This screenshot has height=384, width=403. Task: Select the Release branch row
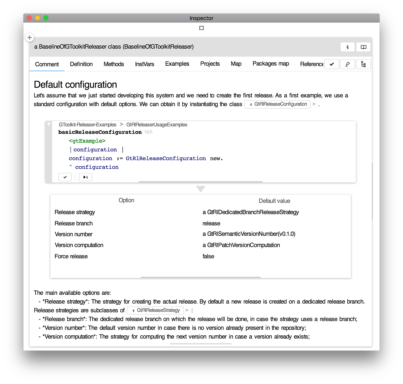200,223
